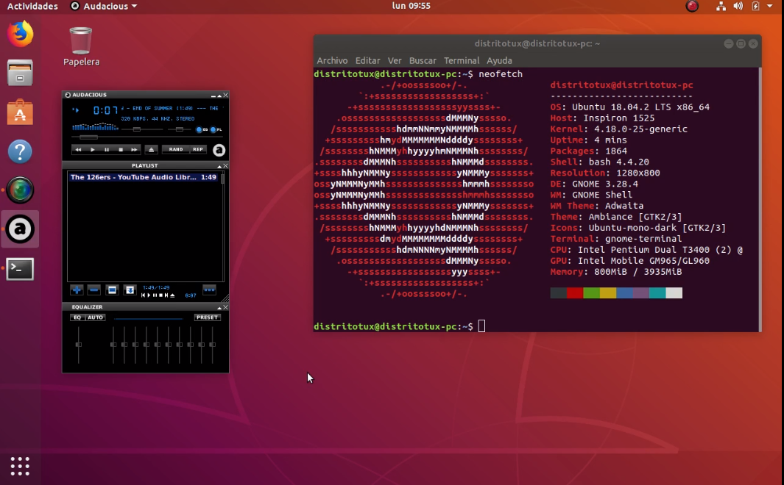Click the volume slider in Audacious player

pyautogui.click(x=142, y=129)
